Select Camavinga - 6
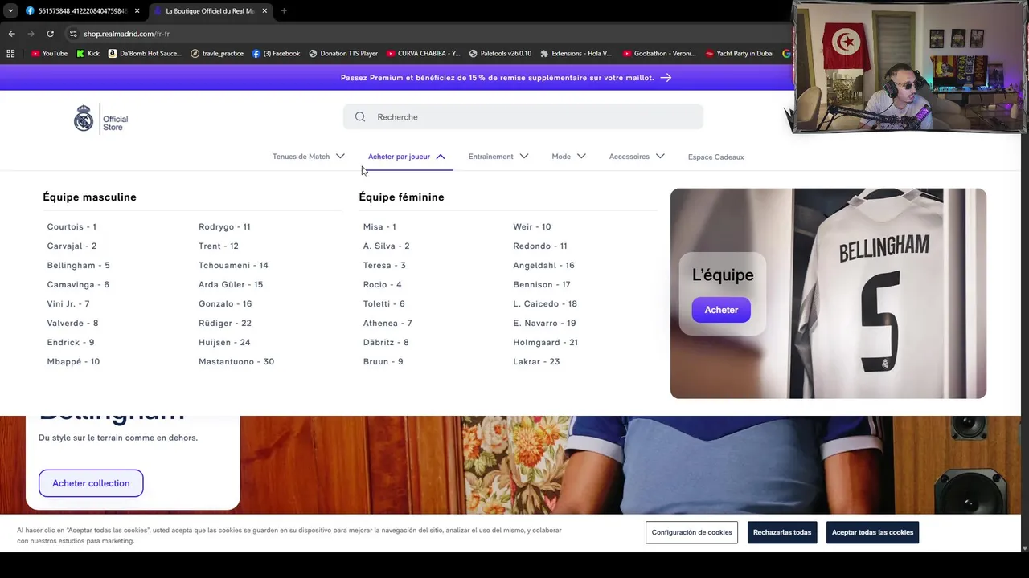The height and width of the screenshot is (578, 1029). tap(78, 285)
